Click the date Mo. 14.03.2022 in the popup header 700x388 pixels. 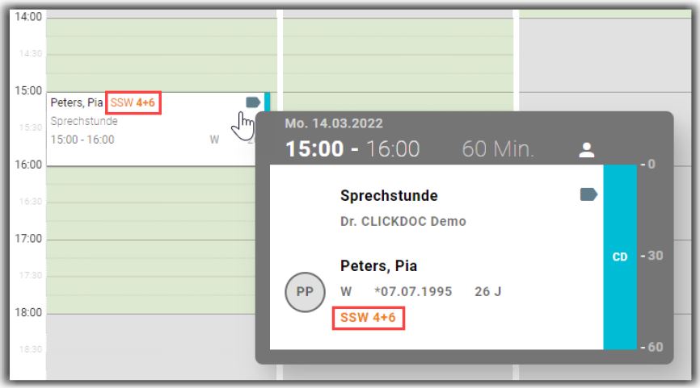tap(334, 123)
